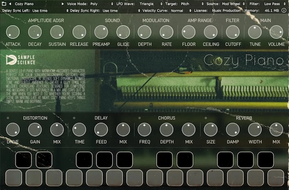This screenshot has height=190, width=289.
Task: Toggle the Distortion effect on
Action: 8,118
